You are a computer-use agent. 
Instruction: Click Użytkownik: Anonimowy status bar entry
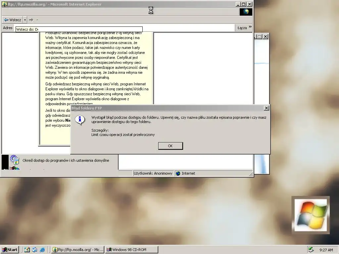(153, 173)
